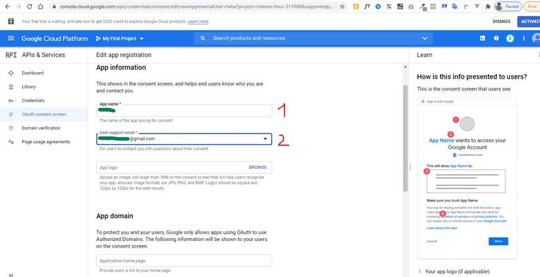
Task: Open Page usage agreements in sidebar
Action: pyautogui.click(x=46, y=142)
